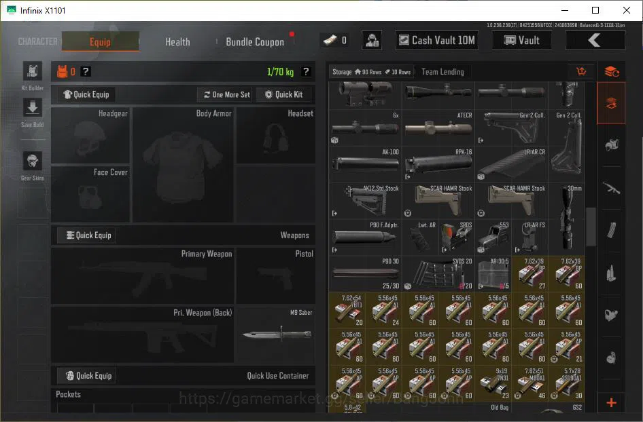The width and height of the screenshot is (643, 422).
Task: Select the highlighted all-items sidebar category icon
Action: [x=612, y=102]
